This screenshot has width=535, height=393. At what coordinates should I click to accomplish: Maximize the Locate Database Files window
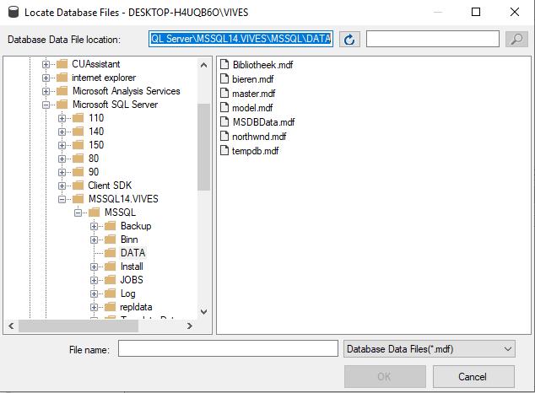point(476,13)
